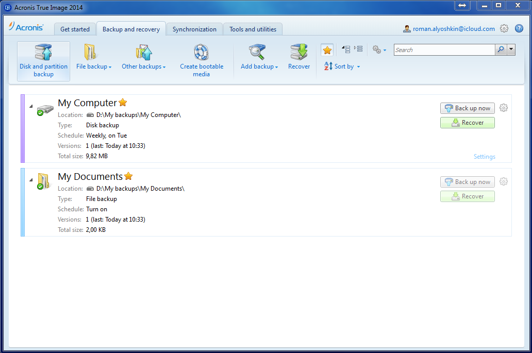Switch to Tools and utilities tab
The image size is (532, 353).
253,29
